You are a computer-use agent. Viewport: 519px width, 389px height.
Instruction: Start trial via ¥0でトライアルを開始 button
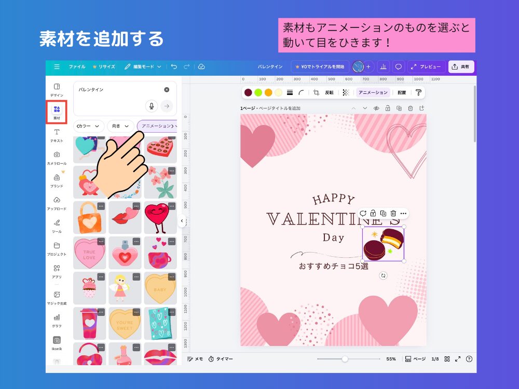320,66
